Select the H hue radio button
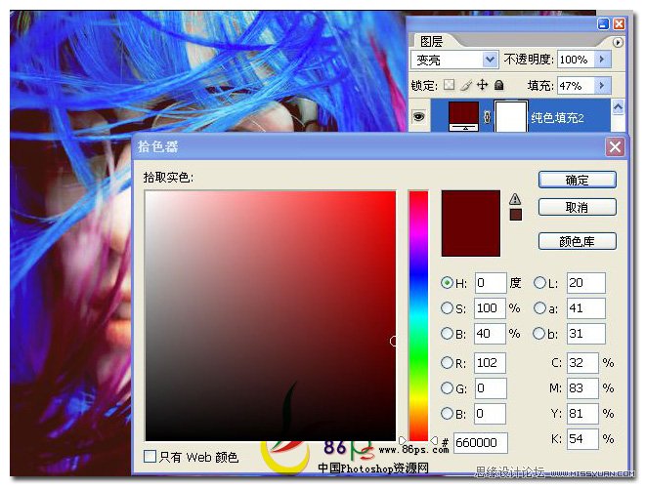Viewport: 645px width, 488px height. pyautogui.click(x=447, y=283)
